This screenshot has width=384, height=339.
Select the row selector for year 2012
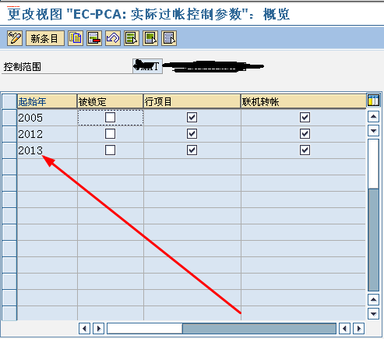pos(9,134)
